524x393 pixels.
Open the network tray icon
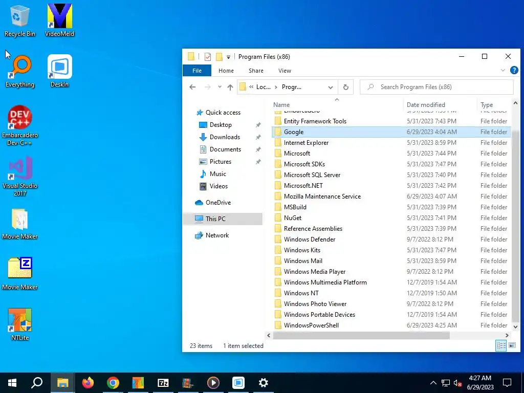(446, 383)
